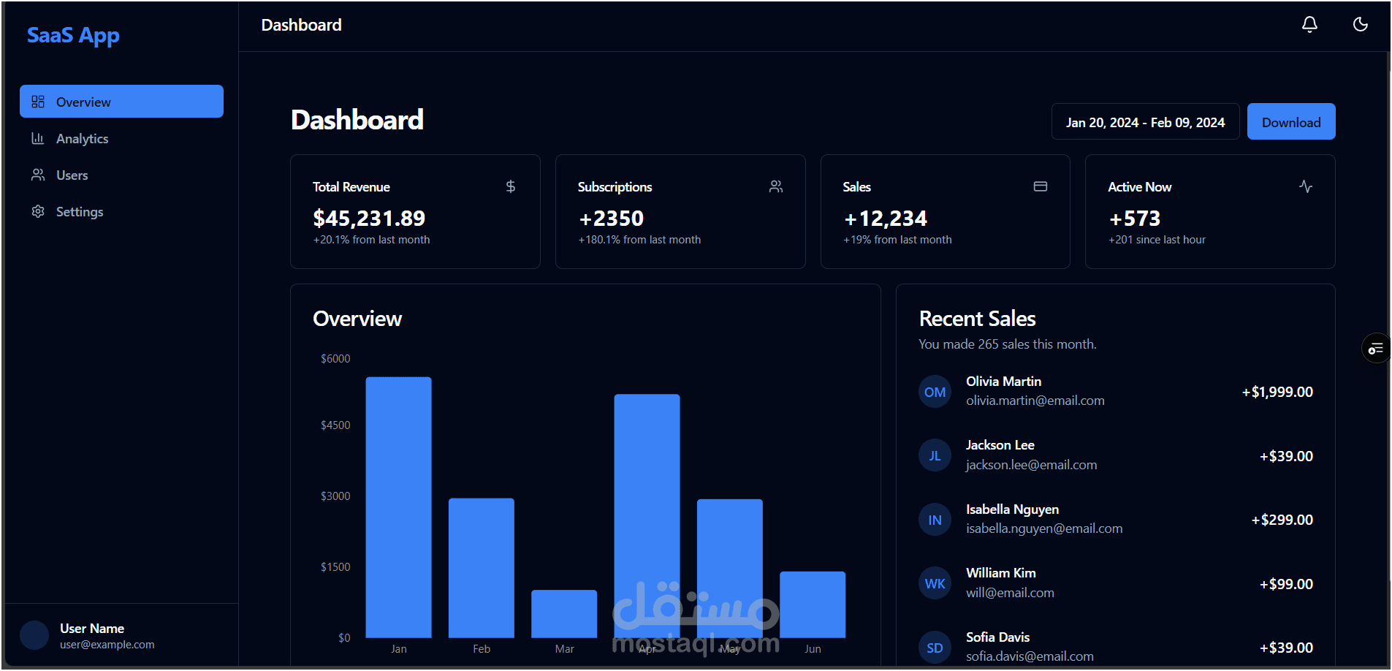Click the Jan bar in Overview chart
Image resolution: width=1392 pixels, height=671 pixels.
click(398, 512)
